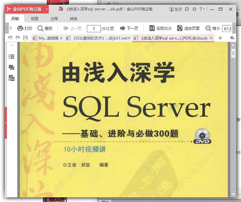This screenshot has height=202, width=241.
Task: Click the 打印 print button
Action: tap(25, 28)
